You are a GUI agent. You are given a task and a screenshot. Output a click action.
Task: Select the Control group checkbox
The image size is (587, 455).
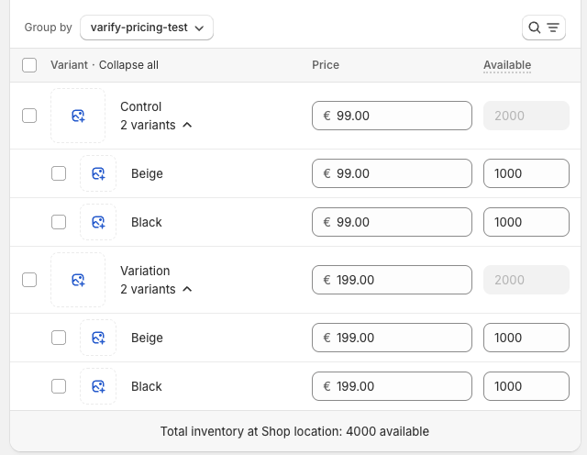point(29,116)
